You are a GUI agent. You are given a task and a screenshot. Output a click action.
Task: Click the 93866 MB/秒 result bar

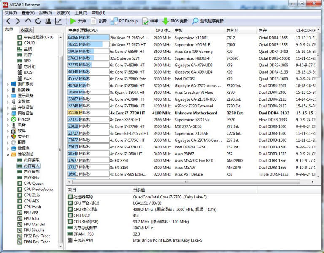click(x=89, y=38)
